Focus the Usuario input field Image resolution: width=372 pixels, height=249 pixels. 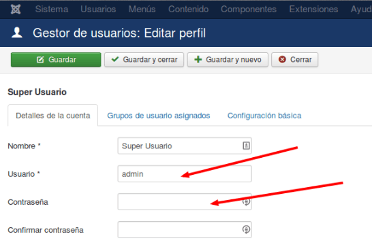(185, 174)
